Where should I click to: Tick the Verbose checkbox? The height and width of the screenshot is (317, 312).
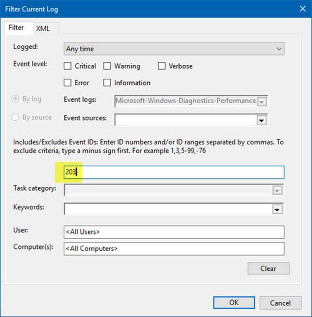tap(161, 66)
